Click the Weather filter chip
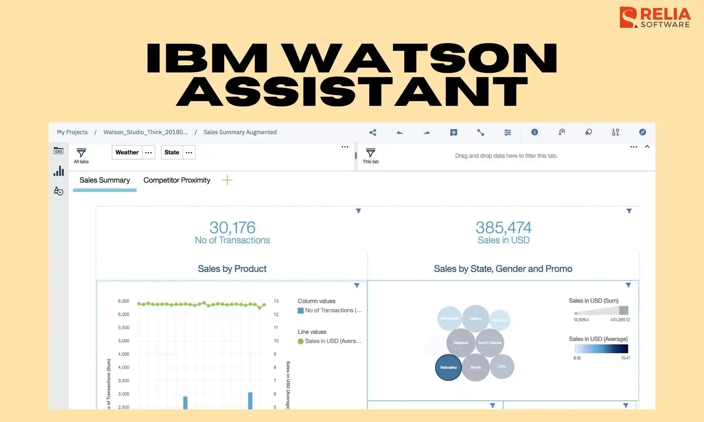 coord(127,153)
